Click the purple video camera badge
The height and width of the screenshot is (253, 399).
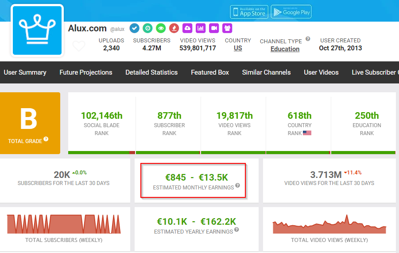(214, 28)
